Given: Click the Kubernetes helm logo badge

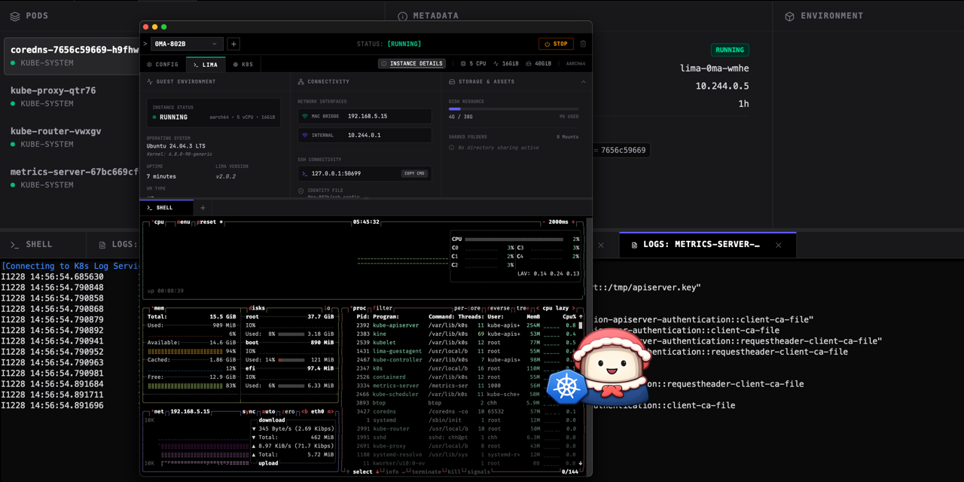Looking at the screenshot, I should tap(566, 387).
